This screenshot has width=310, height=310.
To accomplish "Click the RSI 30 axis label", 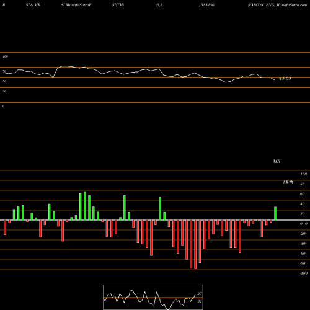I will tap(4, 91).
